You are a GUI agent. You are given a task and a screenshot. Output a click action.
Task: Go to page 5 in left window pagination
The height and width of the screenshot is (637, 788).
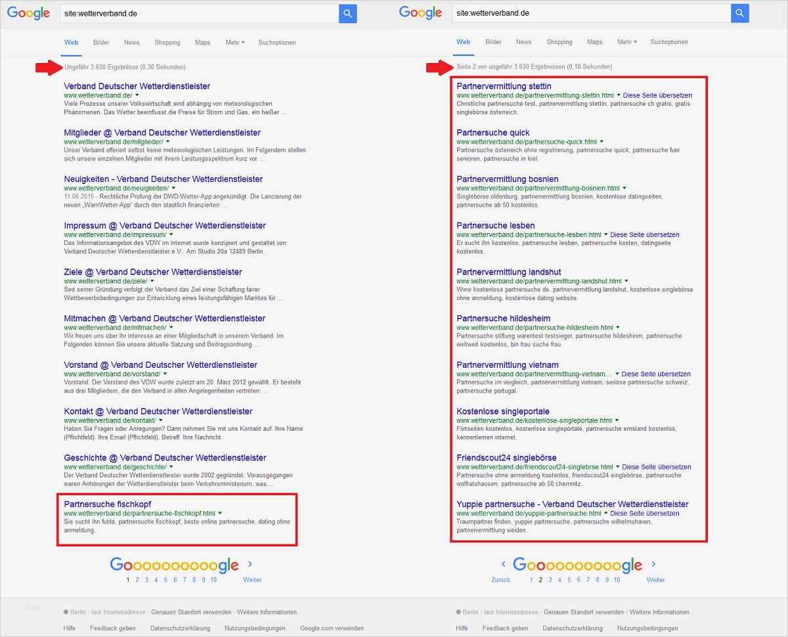[x=166, y=580]
